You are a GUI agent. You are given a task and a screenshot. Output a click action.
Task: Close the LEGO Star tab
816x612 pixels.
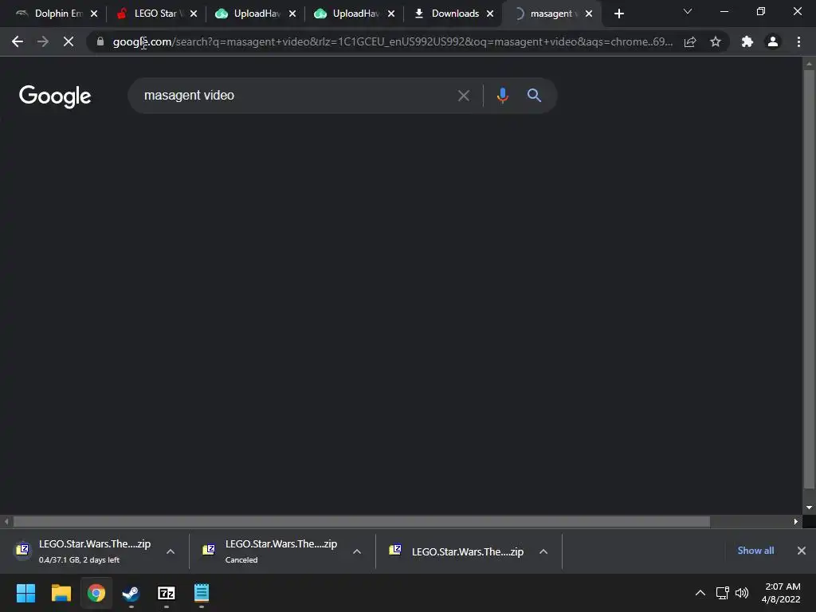pos(194,14)
